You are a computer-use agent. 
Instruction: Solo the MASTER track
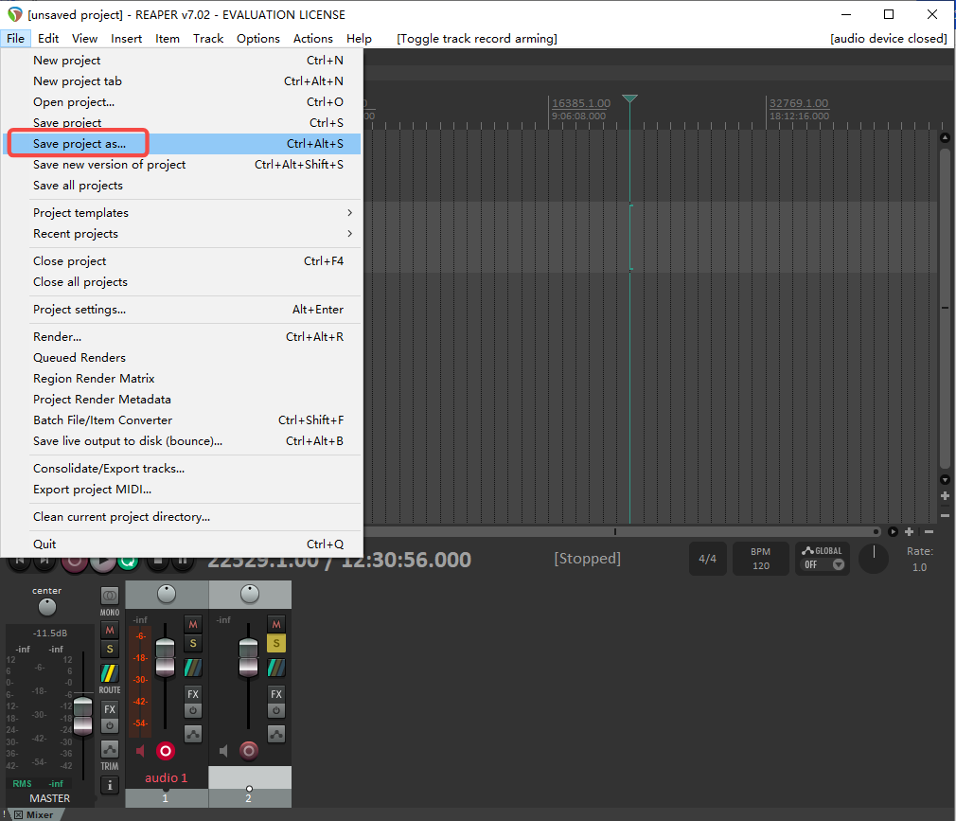[110, 649]
